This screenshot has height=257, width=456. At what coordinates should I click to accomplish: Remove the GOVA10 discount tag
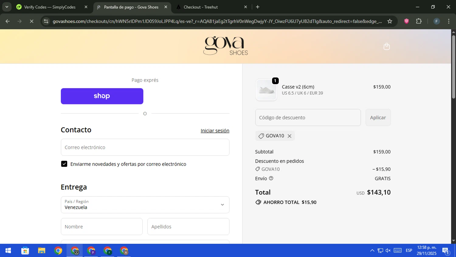pos(289,136)
